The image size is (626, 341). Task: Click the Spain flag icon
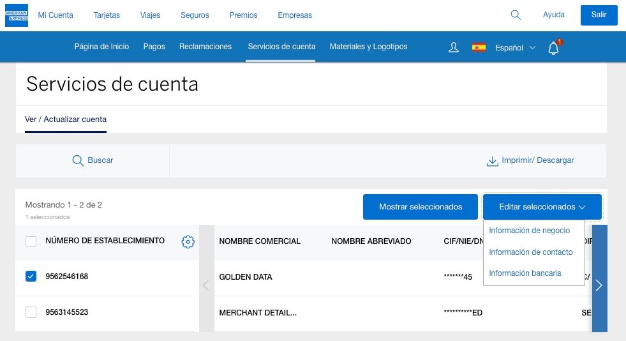pyautogui.click(x=479, y=47)
